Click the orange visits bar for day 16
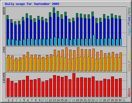This screenshot has width=132, height=103. (x=67, y=59)
